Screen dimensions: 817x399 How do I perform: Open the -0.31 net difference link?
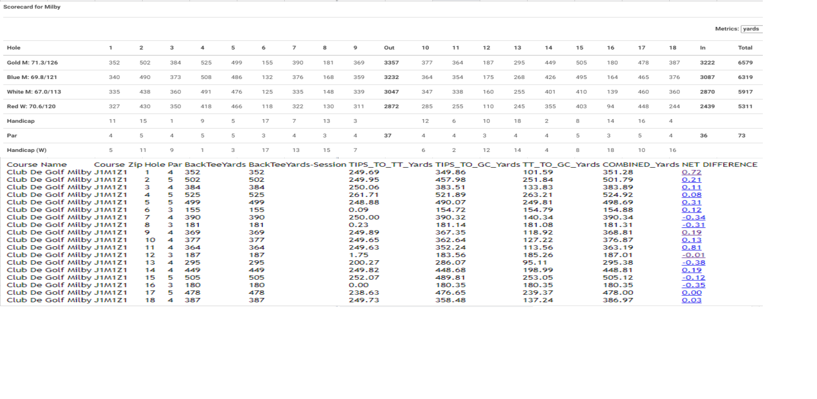point(694,225)
